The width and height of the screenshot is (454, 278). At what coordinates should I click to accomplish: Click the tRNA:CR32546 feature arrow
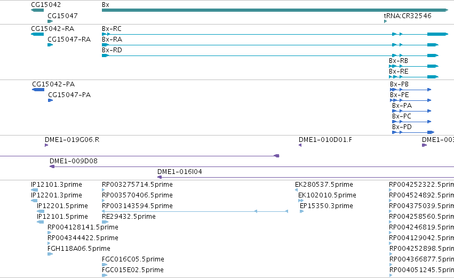coord(385,21)
